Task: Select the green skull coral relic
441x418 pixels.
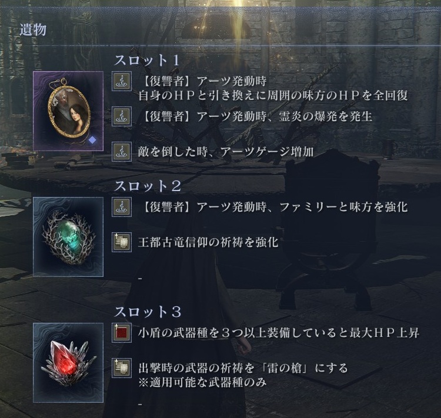Action: pos(68,237)
